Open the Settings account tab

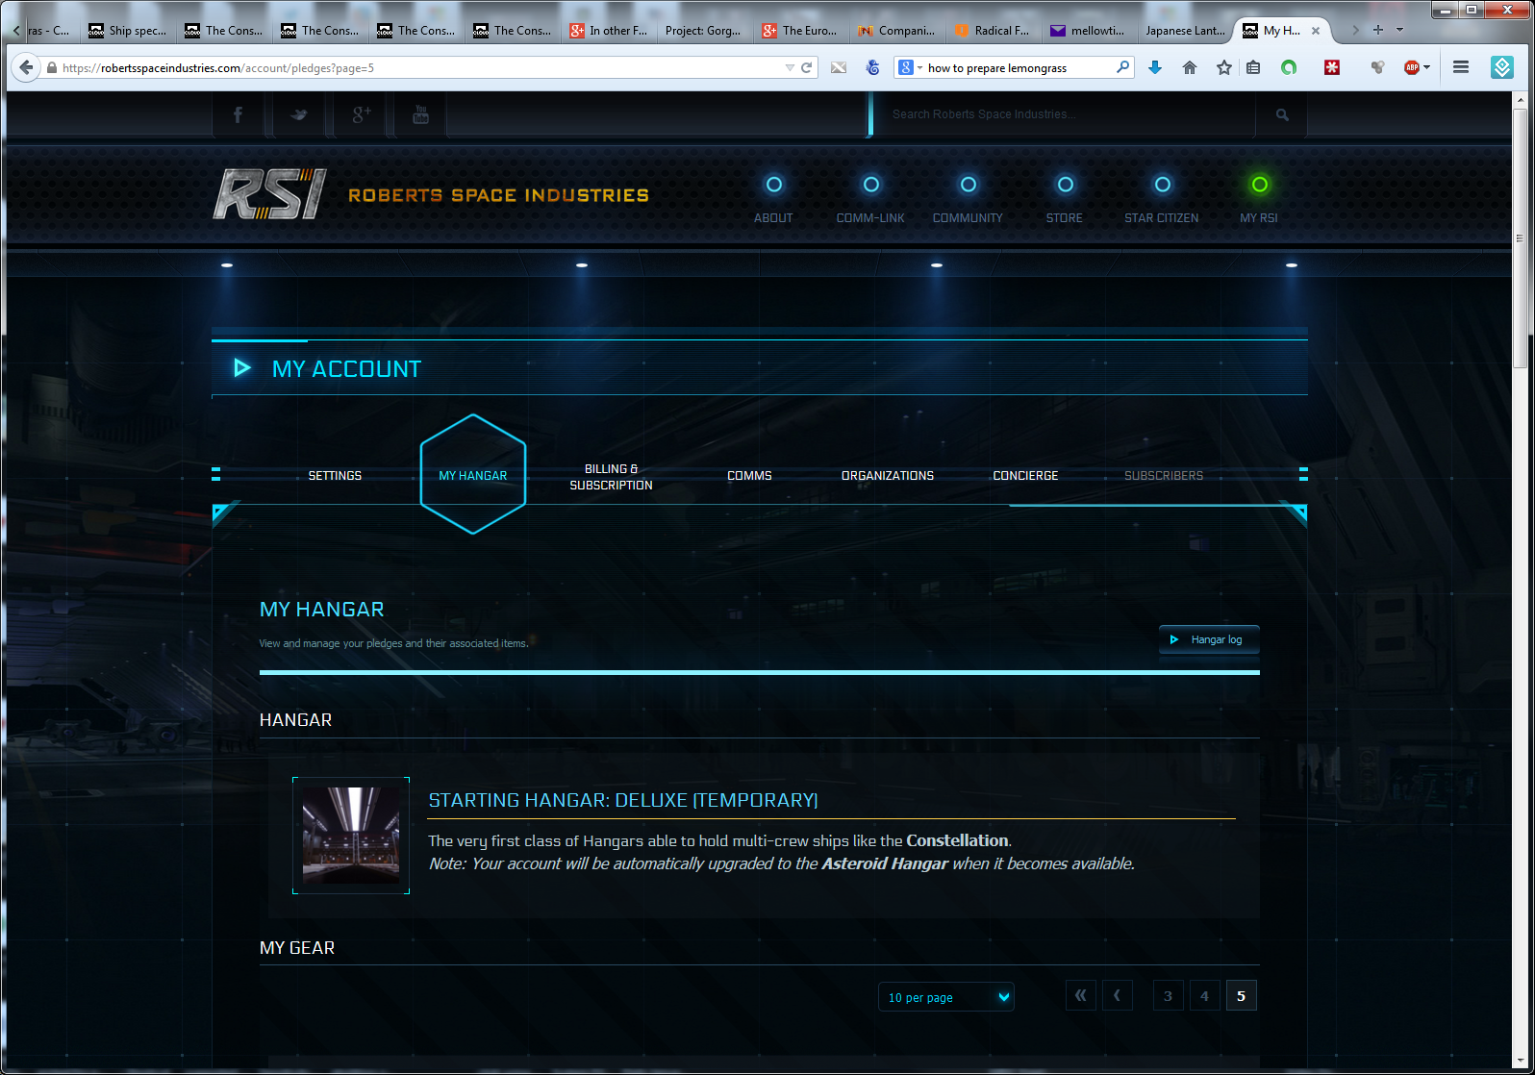pos(335,476)
